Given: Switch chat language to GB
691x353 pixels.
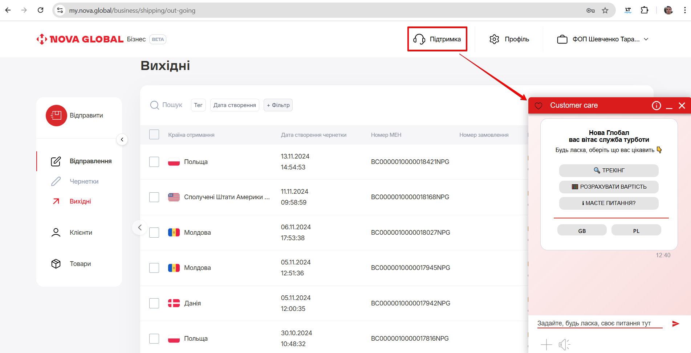Looking at the screenshot, I should pos(582,231).
